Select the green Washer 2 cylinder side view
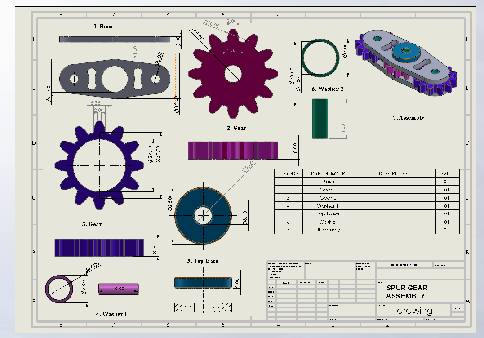 (320, 119)
